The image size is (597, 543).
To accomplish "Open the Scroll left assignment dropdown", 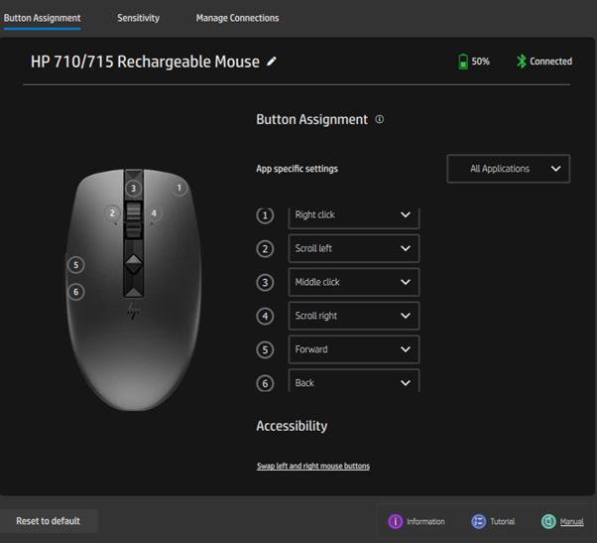I will click(354, 248).
